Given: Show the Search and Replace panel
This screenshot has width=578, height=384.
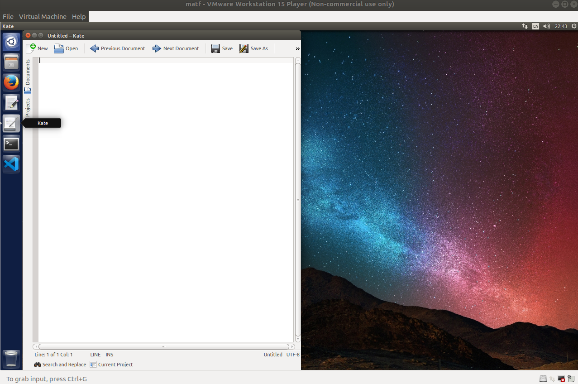Looking at the screenshot, I should pos(60,365).
